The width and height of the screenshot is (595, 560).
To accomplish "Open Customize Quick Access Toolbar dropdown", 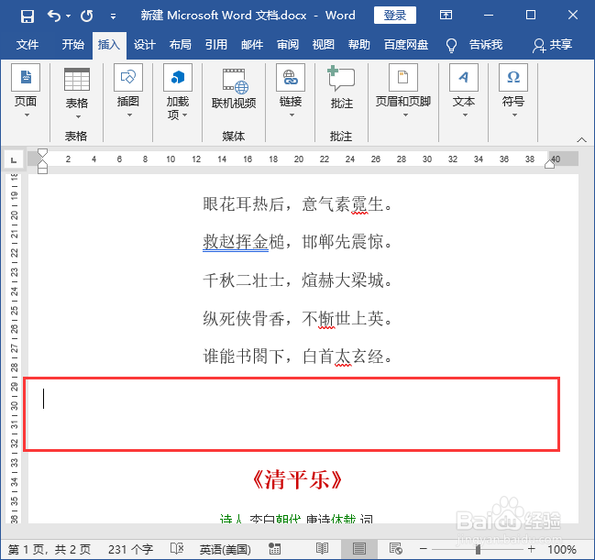I will (113, 16).
